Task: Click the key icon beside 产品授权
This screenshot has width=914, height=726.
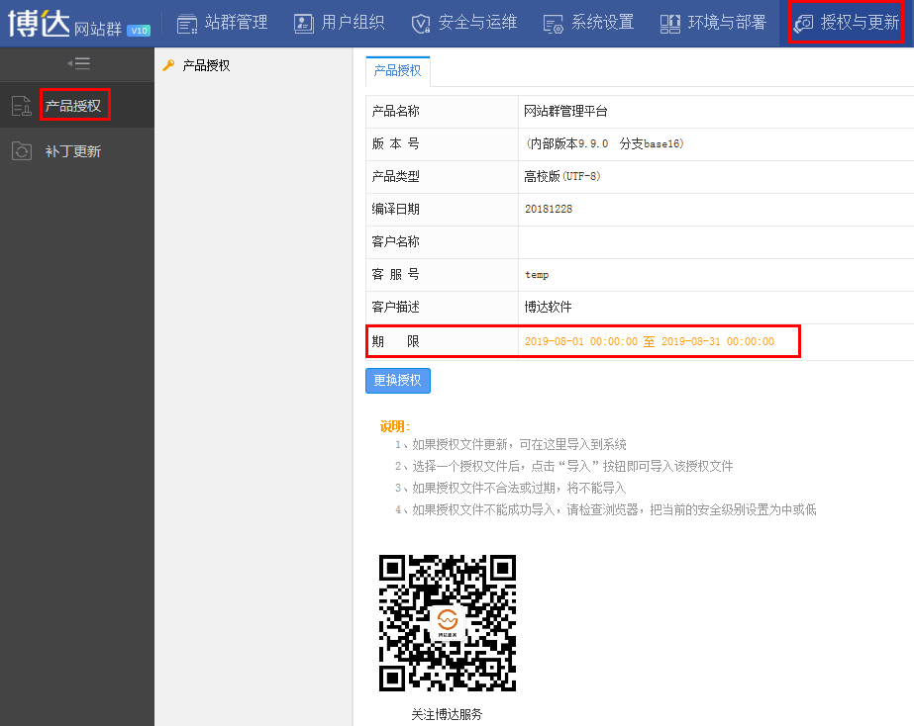Action: click(x=168, y=66)
